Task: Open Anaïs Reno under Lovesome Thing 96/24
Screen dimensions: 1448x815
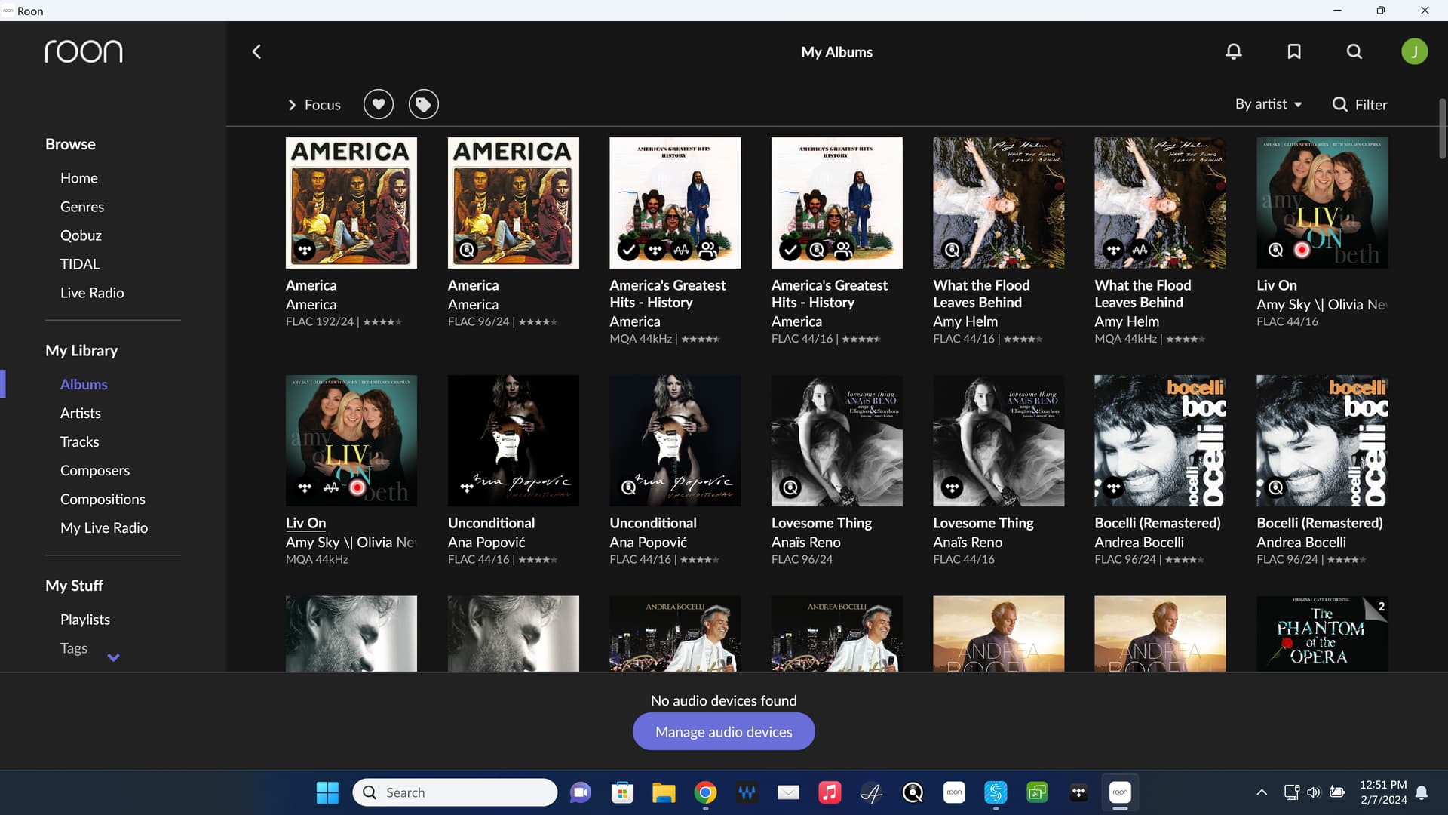Action: pyautogui.click(x=805, y=543)
